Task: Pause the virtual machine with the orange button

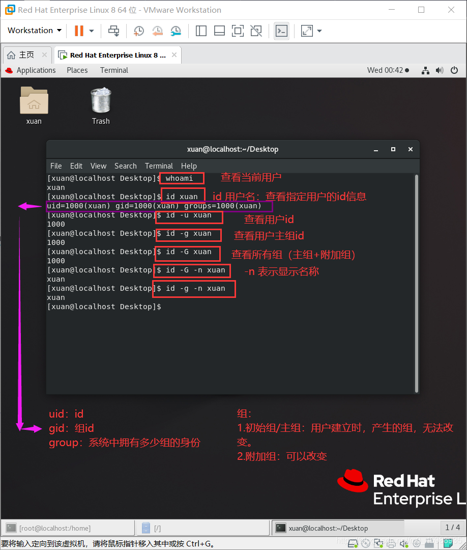Action: 79,31
